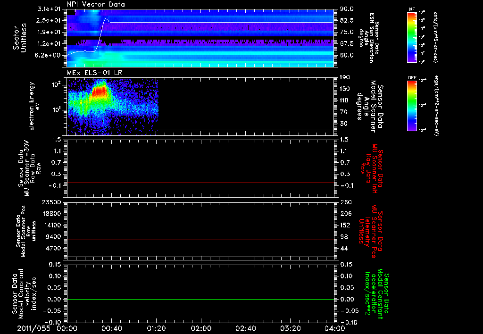483x334 pixels.
Task: Select the "NPI Vector Data" panel title
Action: (x=96, y=4)
